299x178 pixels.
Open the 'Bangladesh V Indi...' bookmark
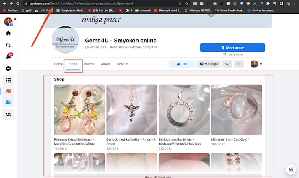(71, 11)
